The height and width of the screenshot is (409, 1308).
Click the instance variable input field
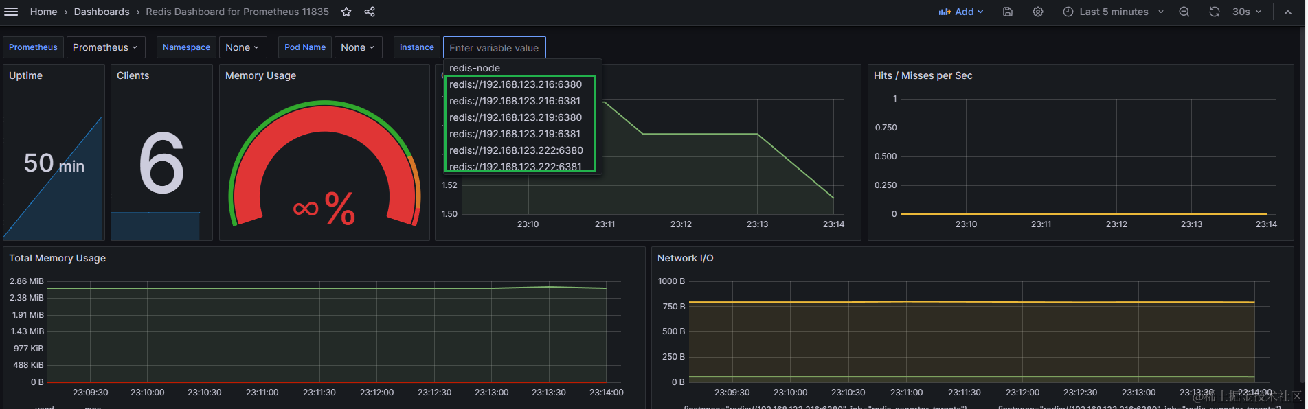pos(495,47)
